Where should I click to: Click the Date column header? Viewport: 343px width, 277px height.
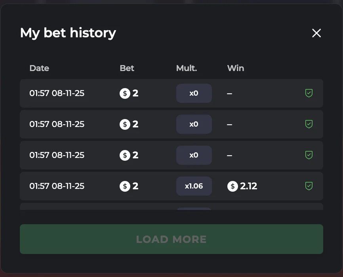[x=39, y=68]
